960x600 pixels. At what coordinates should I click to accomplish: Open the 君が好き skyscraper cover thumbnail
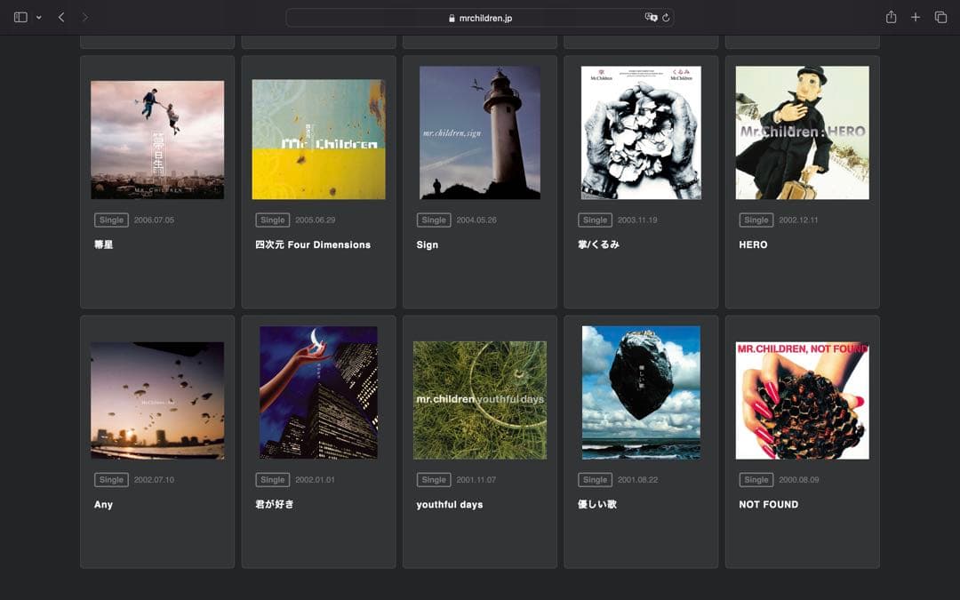pyautogui.click(x=318, y=393)
